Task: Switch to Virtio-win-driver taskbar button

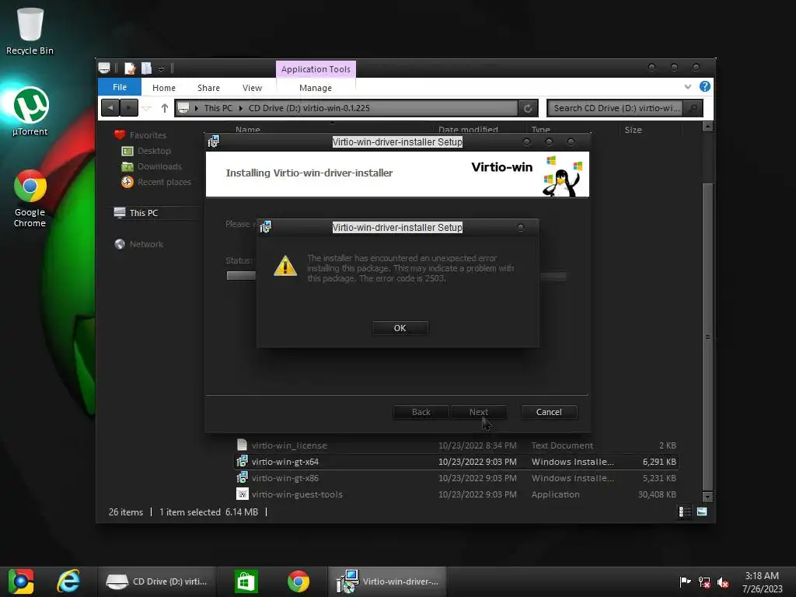Action: [x=387, y=581]
